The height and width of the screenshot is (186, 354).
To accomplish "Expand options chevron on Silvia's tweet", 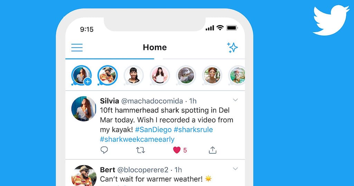I will [x=235, y=100].
